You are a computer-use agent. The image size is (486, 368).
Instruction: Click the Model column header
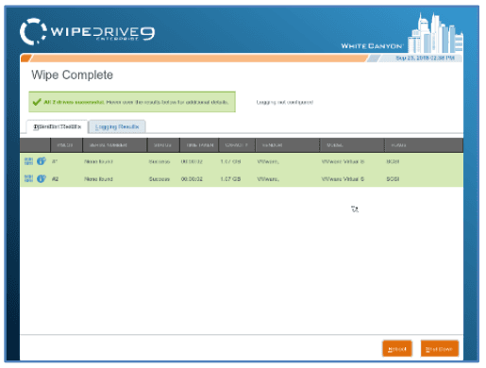click(x=352, y=145)
